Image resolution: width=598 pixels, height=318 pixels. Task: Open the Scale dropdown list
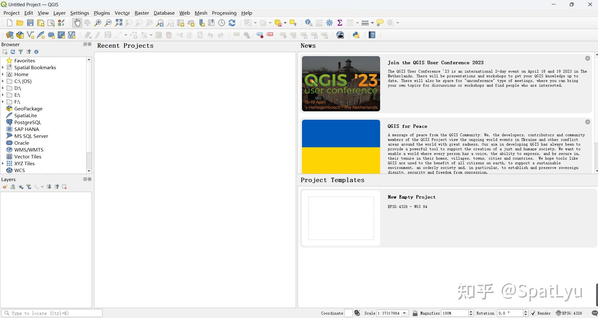[x=405, y=313]
